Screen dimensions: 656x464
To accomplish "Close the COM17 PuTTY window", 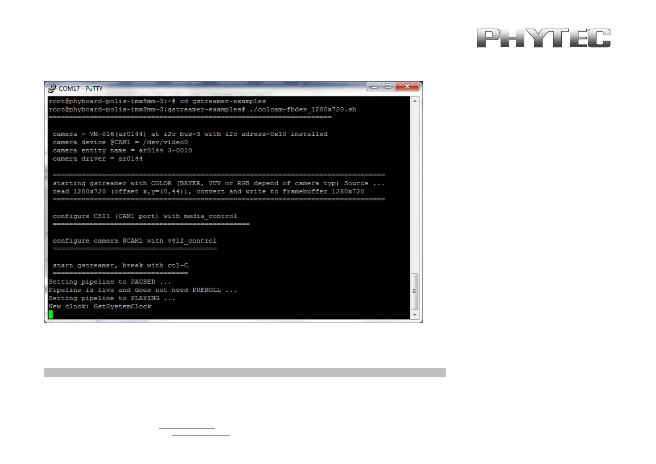I will [407, 87].
